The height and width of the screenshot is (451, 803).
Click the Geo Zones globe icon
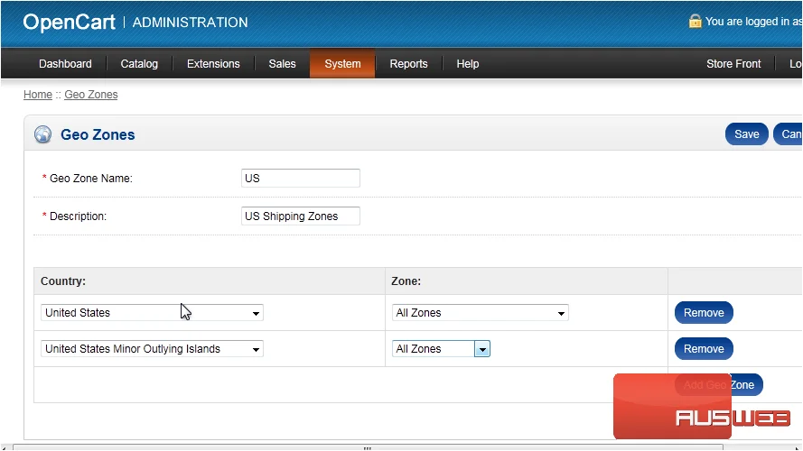pyautogui.click(x=43, y=134)
